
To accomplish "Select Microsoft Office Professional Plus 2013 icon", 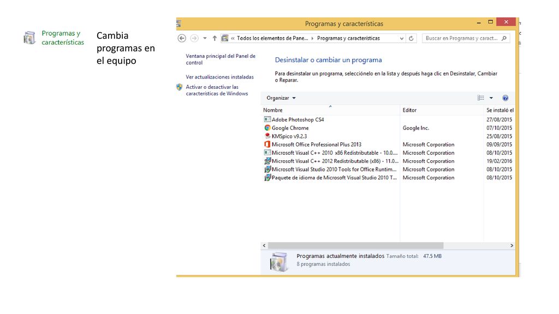I will tap(267, 144).
